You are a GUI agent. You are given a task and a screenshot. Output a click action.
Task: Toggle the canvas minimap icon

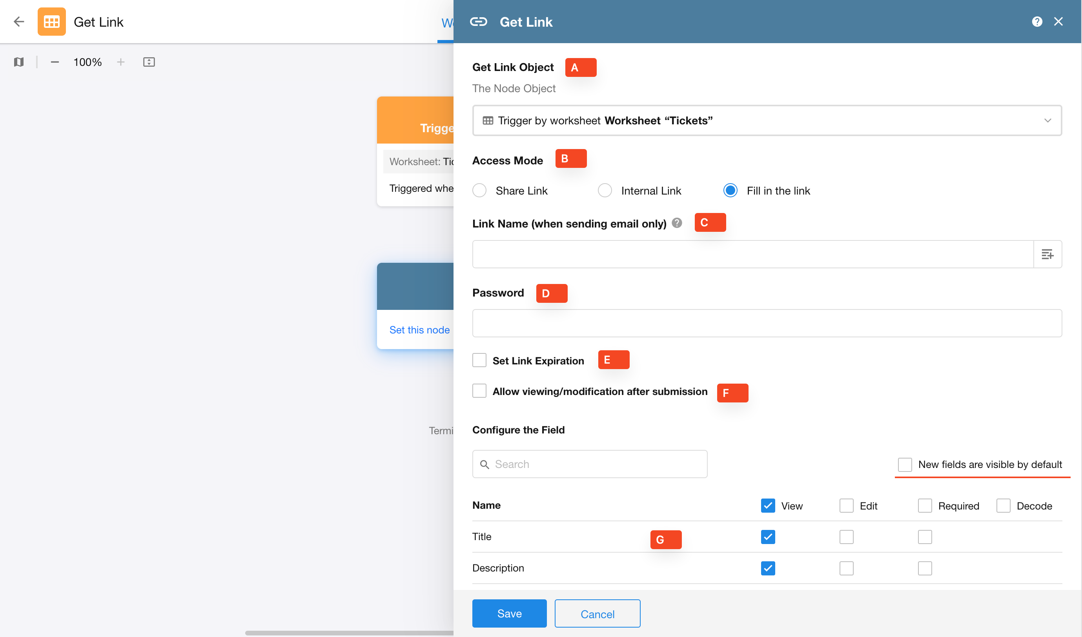pyautogui.click(x=18, y=62)
